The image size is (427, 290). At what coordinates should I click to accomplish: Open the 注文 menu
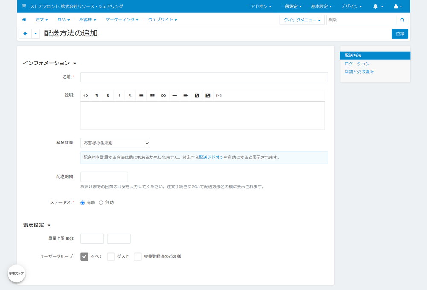[42, 20]
